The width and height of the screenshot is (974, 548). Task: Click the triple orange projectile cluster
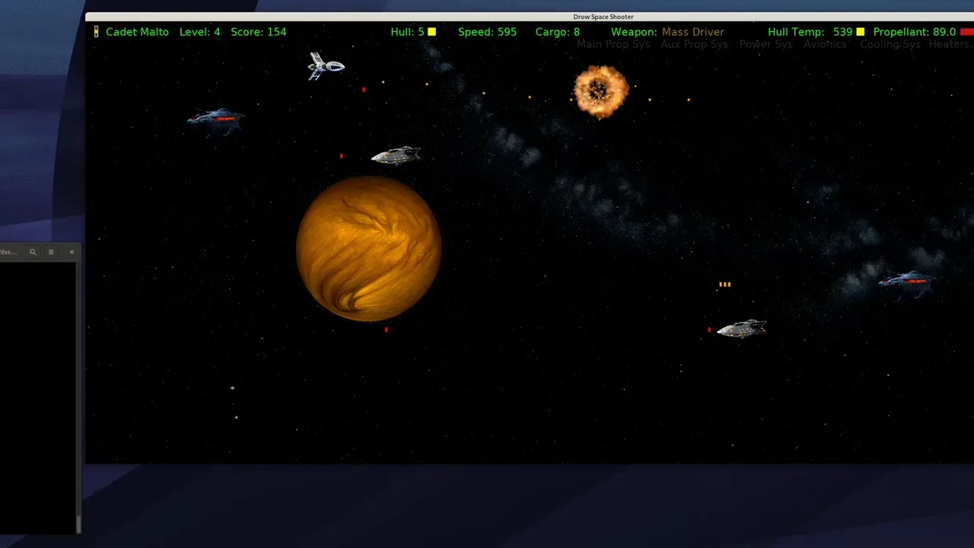[724, 285]
